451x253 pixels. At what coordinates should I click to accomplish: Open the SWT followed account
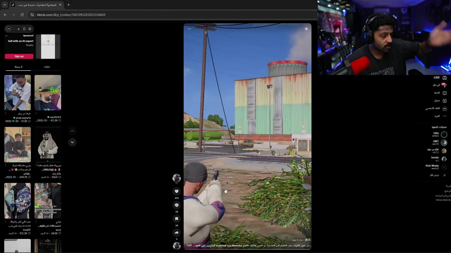pos(439,142)
